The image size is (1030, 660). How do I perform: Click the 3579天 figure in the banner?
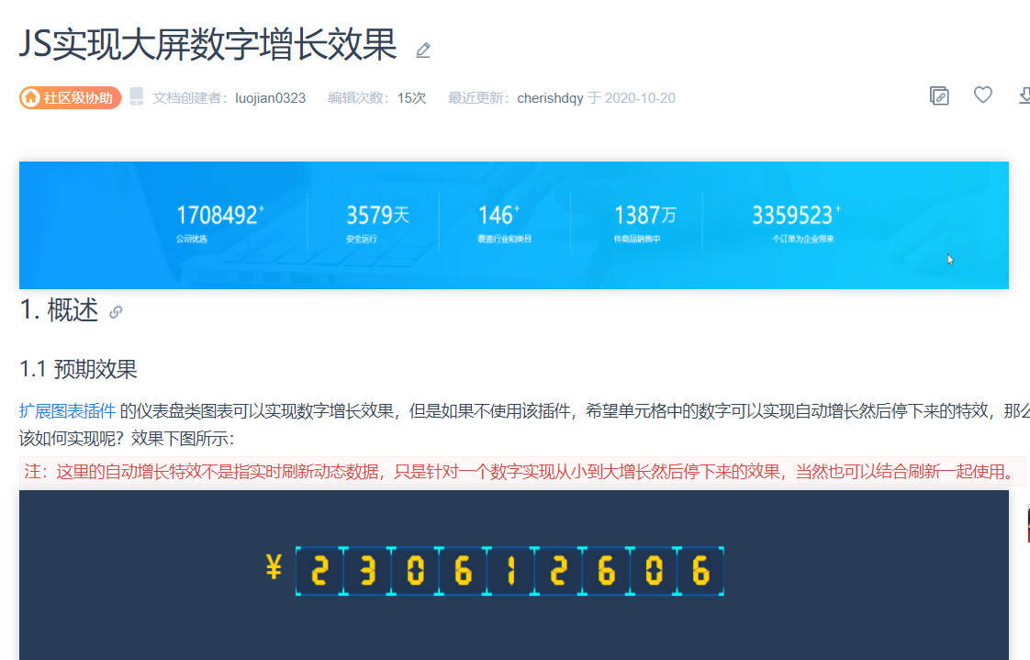377,215
